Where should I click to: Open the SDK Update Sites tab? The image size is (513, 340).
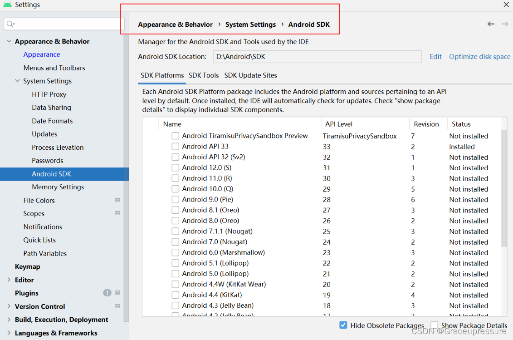point(251,75)
